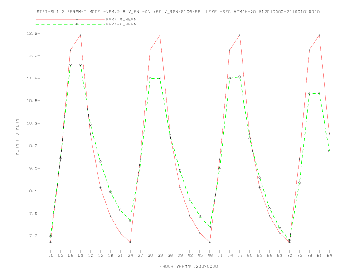Click x-axis tick label 72
Image resolution: width=359 pixels, height=278 pixels.
point(290,255)
